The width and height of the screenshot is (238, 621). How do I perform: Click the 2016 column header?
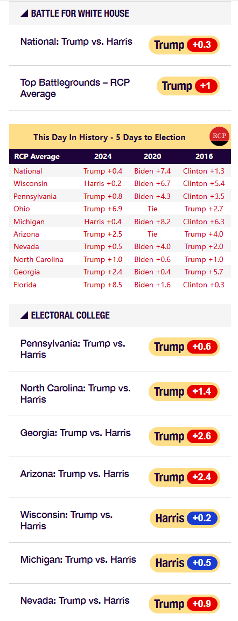point(204,156)
